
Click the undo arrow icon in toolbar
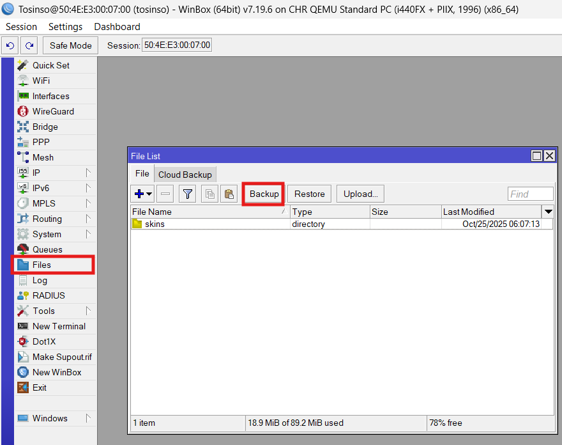(10, 45)
